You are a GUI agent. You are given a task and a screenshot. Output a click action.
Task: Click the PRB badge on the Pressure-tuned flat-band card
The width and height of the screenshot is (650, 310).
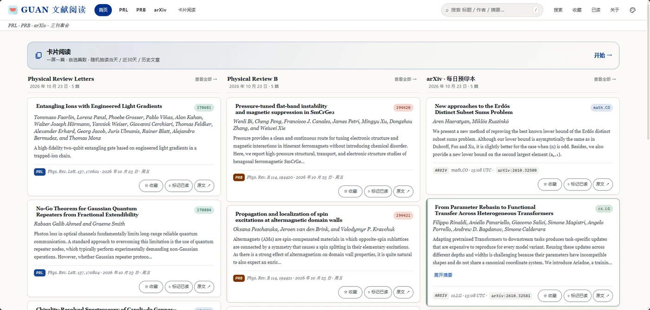pyautogui.click(x=239, y=177)
